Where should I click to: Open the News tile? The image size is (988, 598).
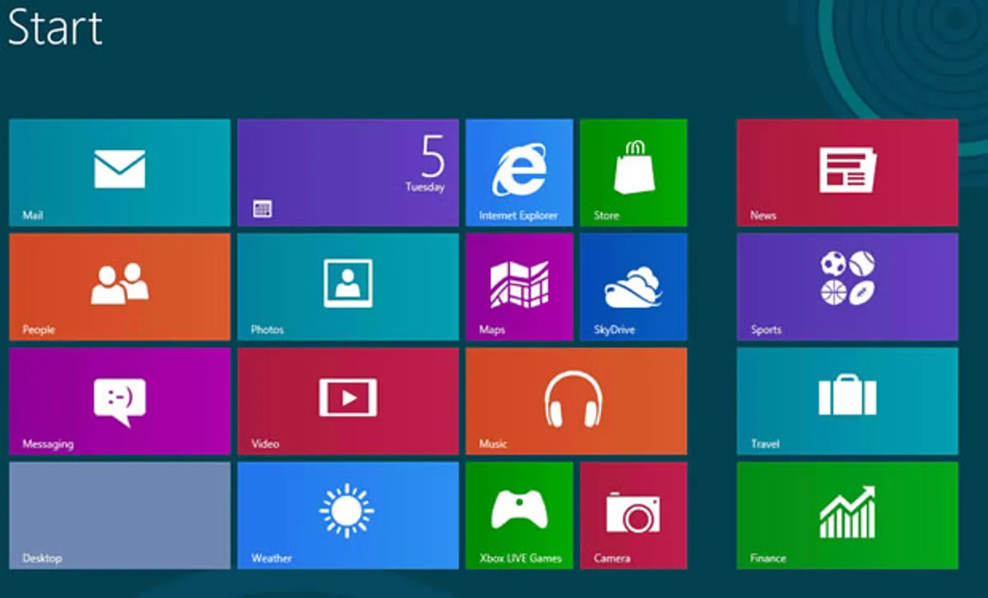tap(847, 171)
